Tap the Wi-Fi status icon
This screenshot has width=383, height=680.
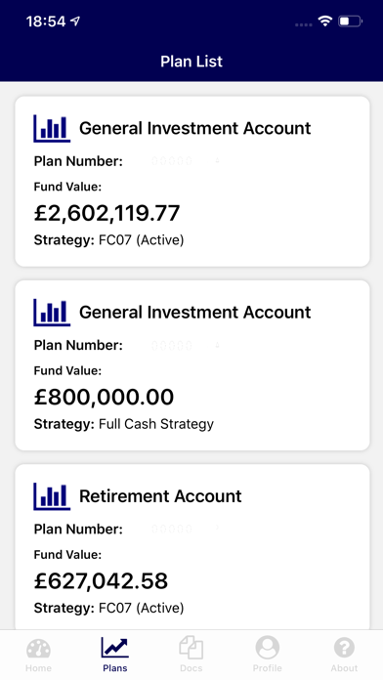pos(324,21)
